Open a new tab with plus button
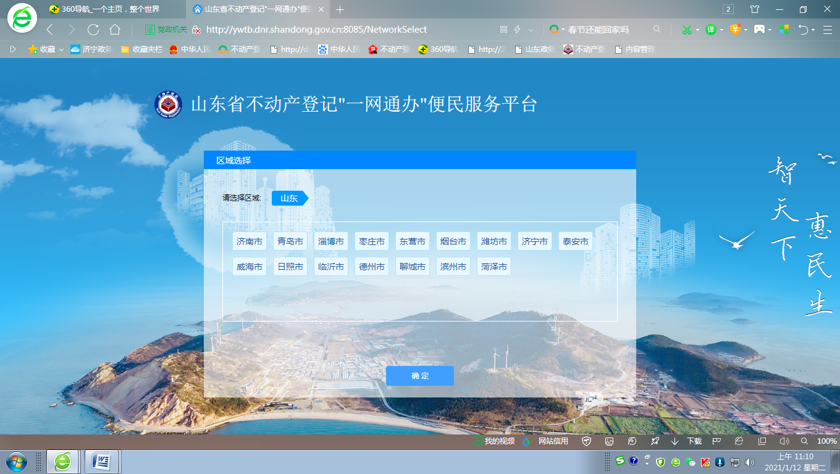840x474 pixels. (x=340, y=9)
